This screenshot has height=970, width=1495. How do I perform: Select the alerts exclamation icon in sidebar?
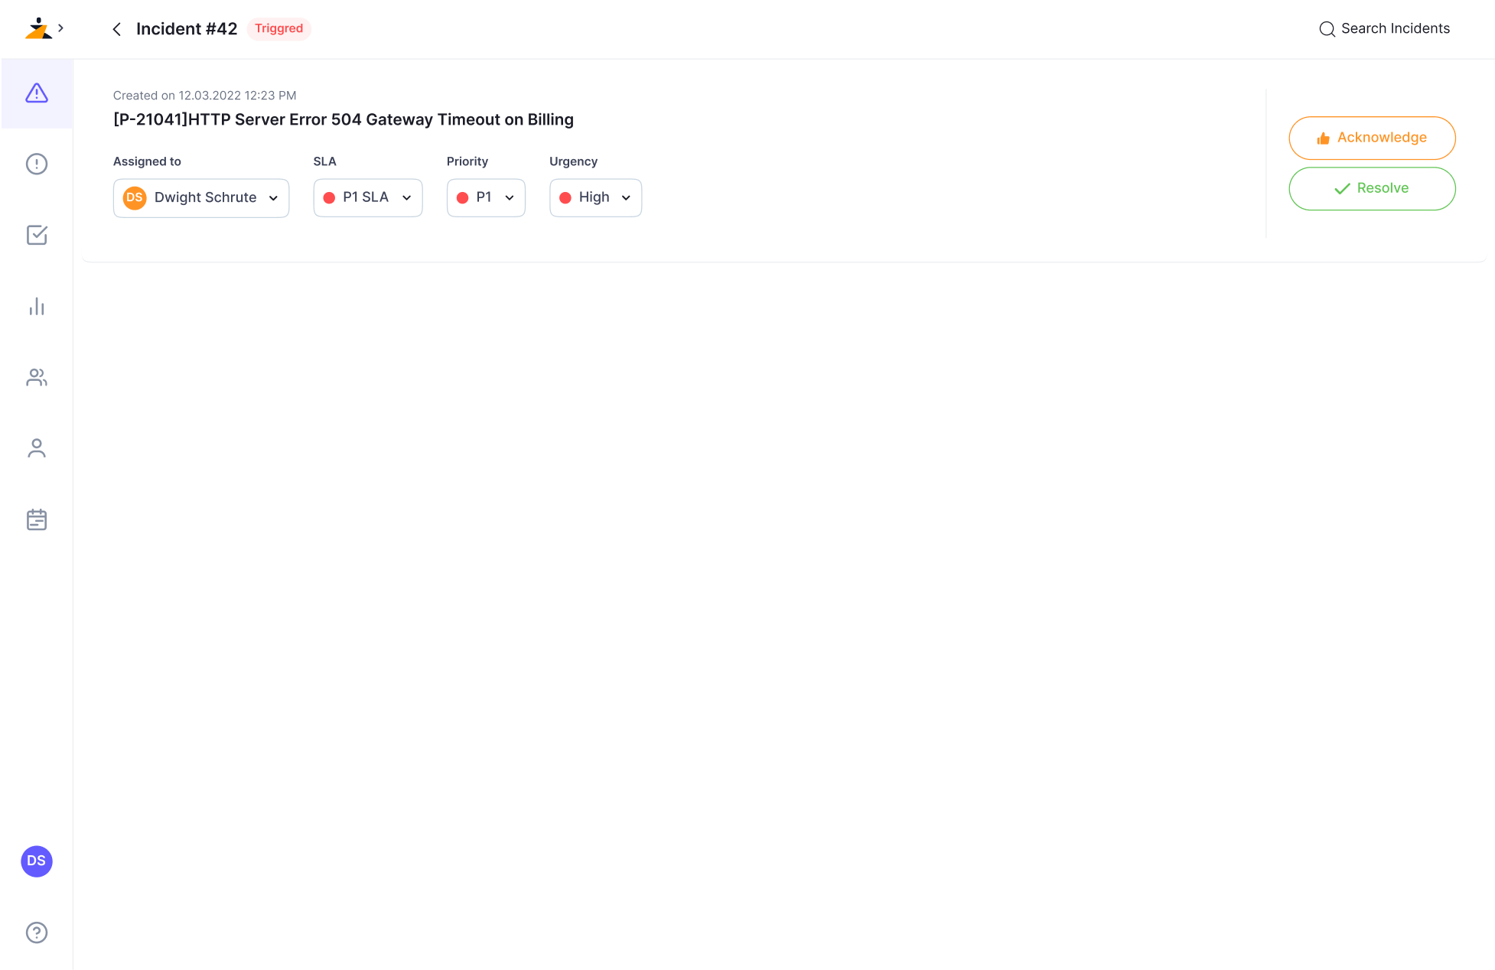(x=36, y=164)
